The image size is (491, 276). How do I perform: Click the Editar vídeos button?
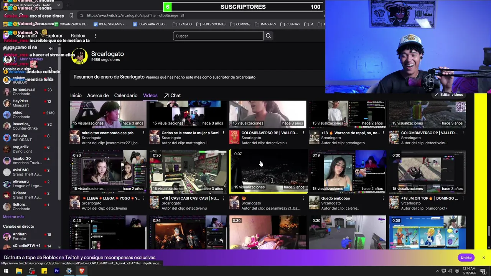449,95
